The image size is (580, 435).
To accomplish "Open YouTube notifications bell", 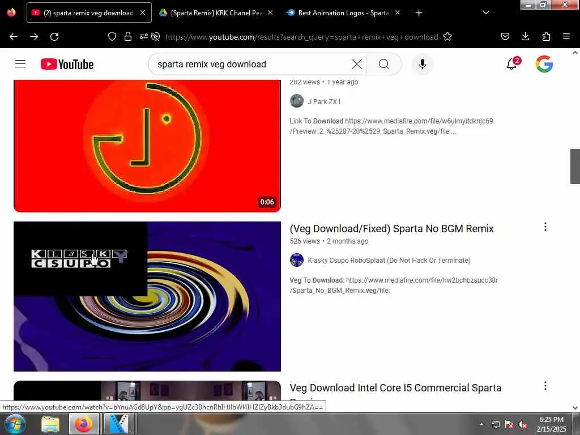I will point(512,63).
